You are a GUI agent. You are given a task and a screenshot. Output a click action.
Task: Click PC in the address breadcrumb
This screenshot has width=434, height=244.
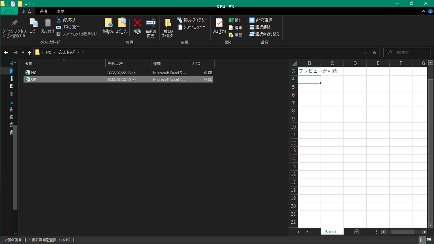[48, 52]
